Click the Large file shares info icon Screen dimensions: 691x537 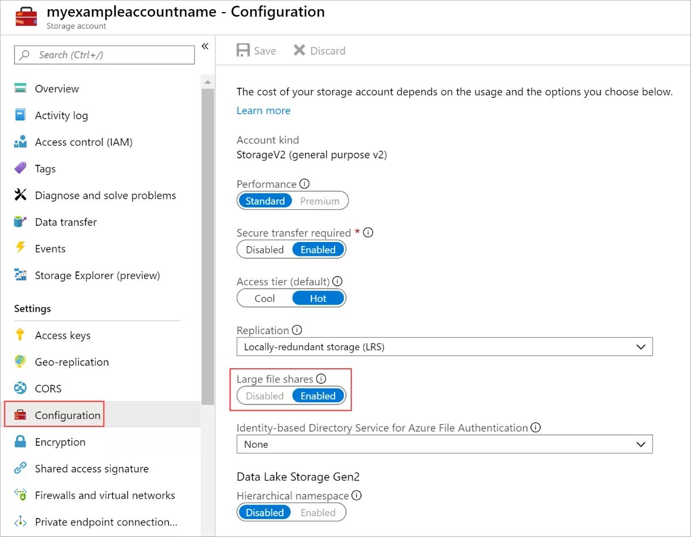coord(321,379)
